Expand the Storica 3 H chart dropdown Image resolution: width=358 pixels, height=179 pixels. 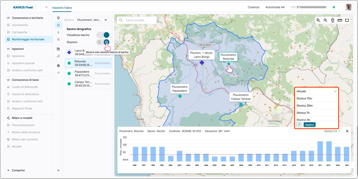(x=332, y=131)
